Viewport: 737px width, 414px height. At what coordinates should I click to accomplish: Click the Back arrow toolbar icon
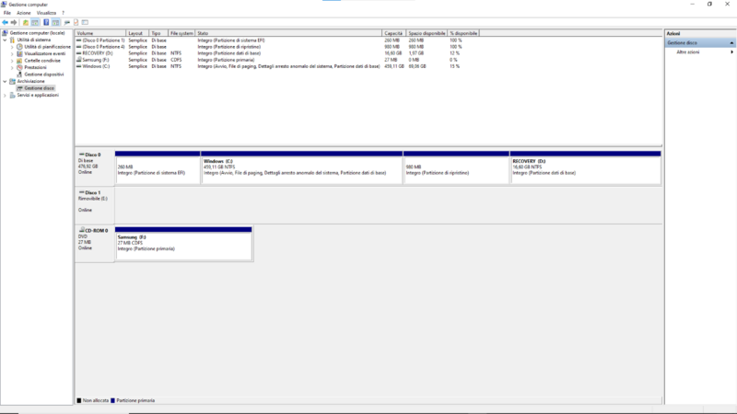[6, 22]
